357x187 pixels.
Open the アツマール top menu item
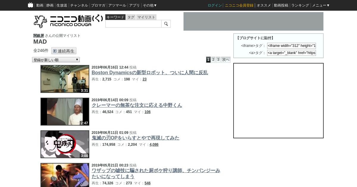pyautogui.click(x=117, y=5)
